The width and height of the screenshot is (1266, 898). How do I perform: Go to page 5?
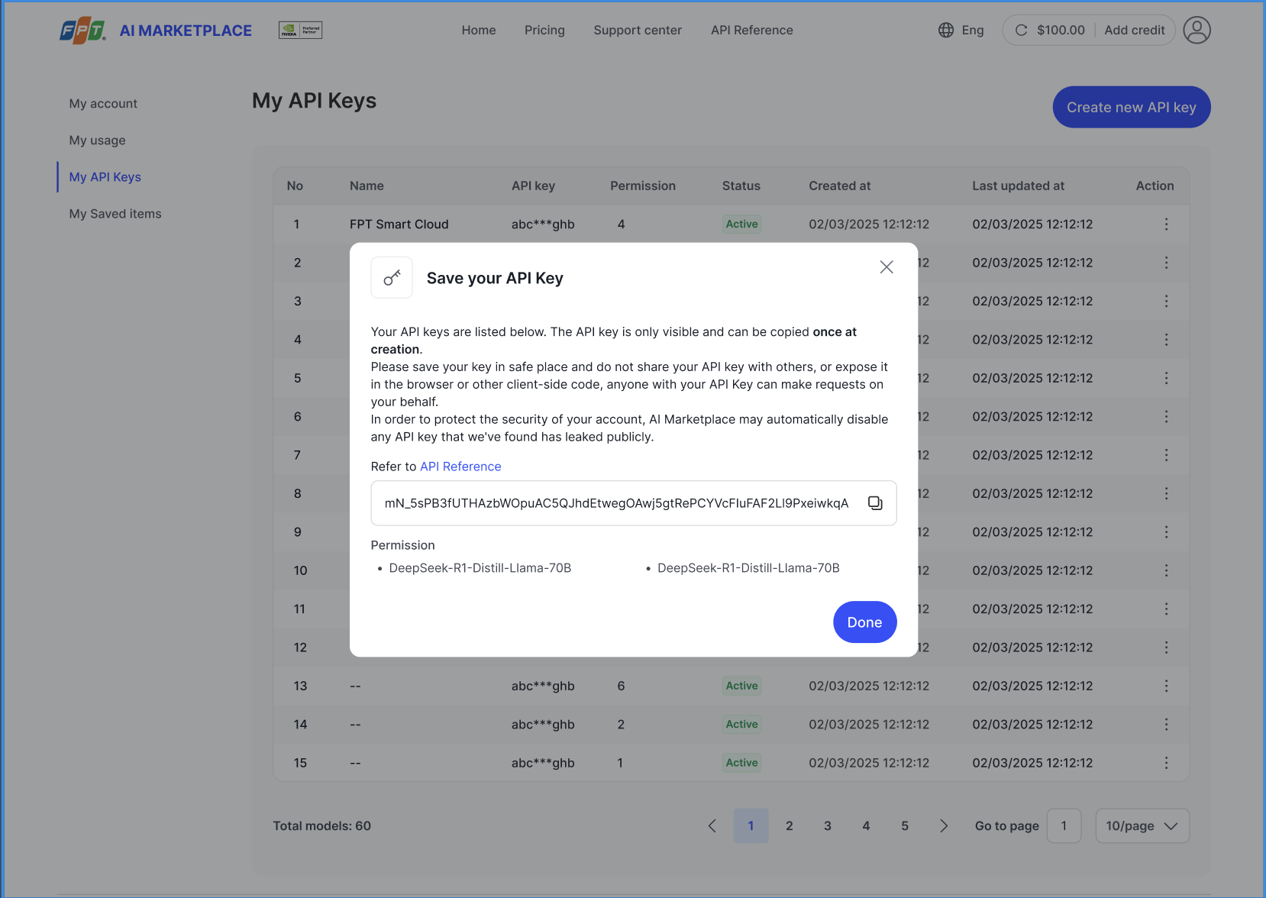[905, 826]
